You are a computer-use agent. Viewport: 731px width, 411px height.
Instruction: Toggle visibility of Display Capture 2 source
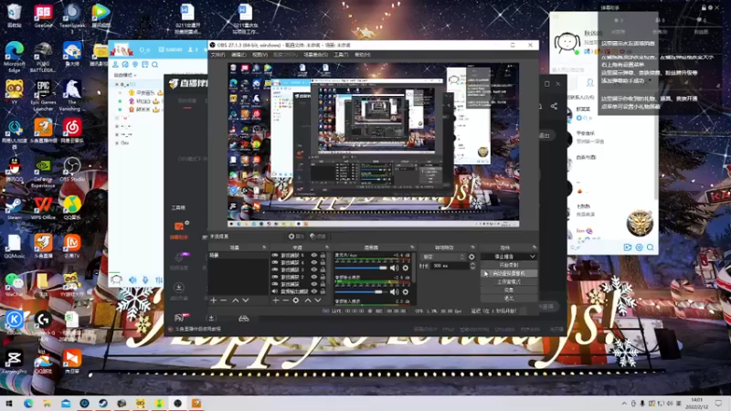(314, 277)
